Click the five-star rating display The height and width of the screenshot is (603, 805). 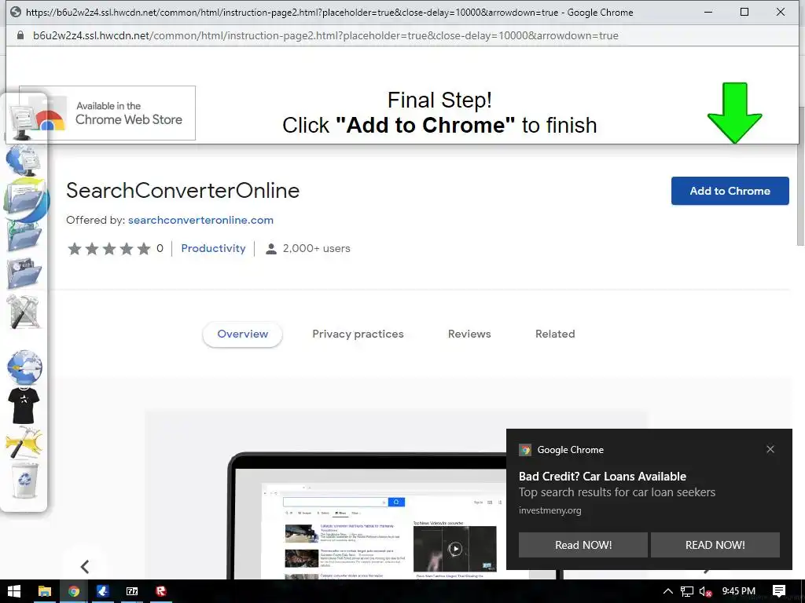(x=109, y=249)
